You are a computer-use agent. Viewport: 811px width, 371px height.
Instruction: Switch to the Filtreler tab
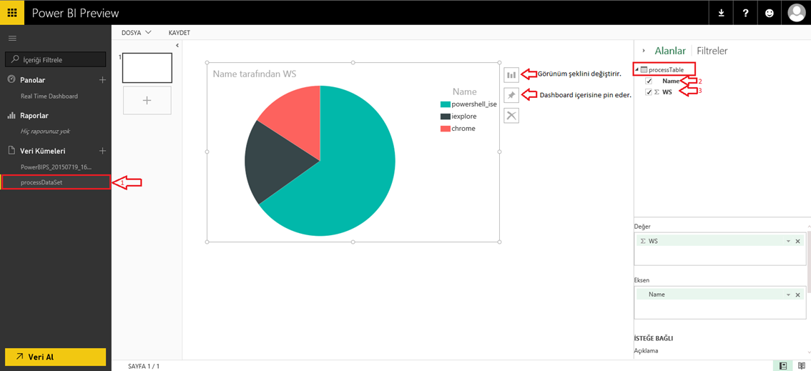(712, 51)
